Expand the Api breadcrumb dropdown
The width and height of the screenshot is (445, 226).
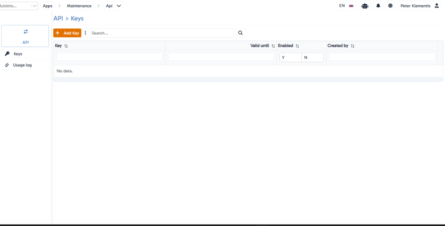119,6
